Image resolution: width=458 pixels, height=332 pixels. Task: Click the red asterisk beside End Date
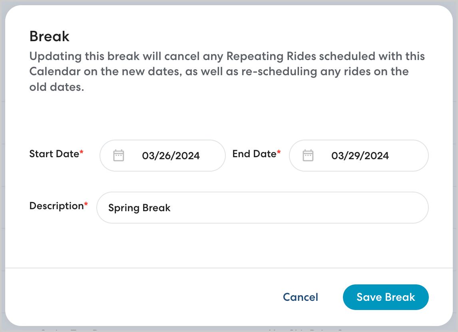point(279,153)
